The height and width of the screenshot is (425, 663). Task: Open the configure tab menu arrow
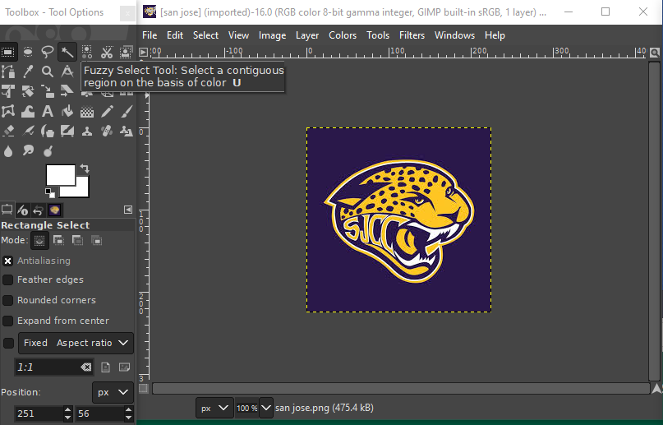coord(127,210)
